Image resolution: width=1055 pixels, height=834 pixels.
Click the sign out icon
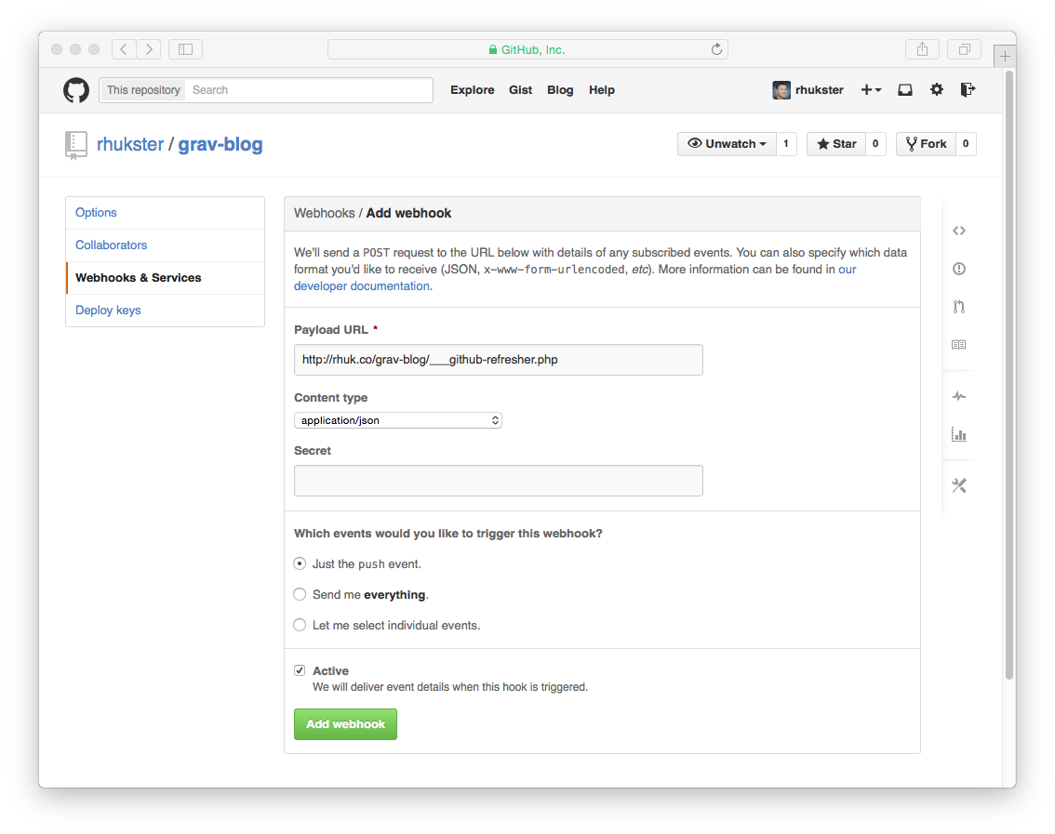click(968, 89)
